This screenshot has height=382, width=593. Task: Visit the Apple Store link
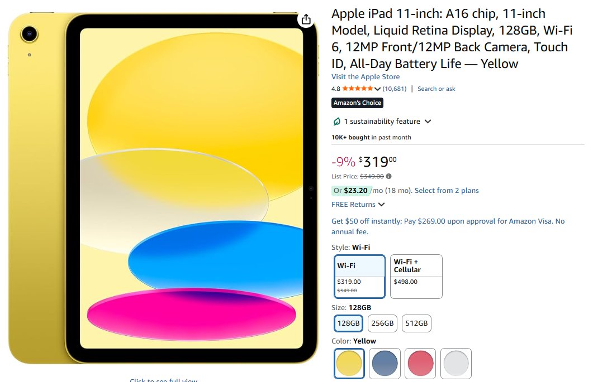pos(366,77)
